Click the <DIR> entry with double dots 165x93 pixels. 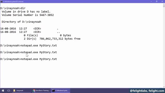(30, 32)
